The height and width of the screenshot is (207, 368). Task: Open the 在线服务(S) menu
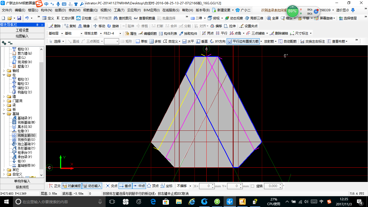(x=171, y=10)
